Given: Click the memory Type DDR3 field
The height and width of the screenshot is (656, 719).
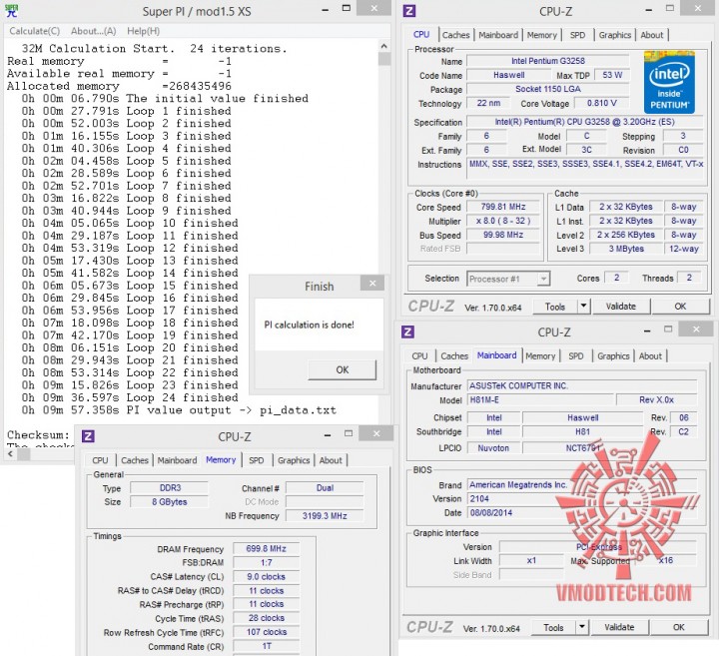Looking at the screenshot, I should coord(170,488).
